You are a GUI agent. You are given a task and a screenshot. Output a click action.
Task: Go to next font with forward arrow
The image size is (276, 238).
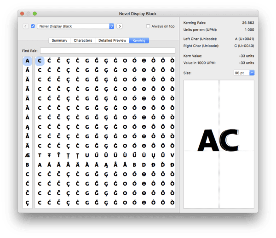[x=119, y=26]
